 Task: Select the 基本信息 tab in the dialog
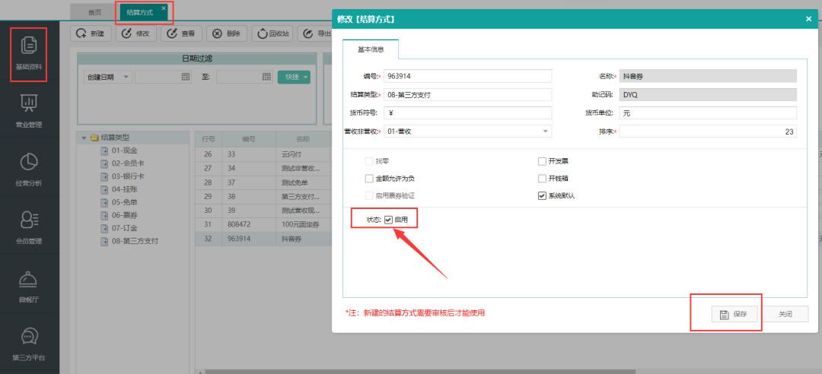coord(371,49)
